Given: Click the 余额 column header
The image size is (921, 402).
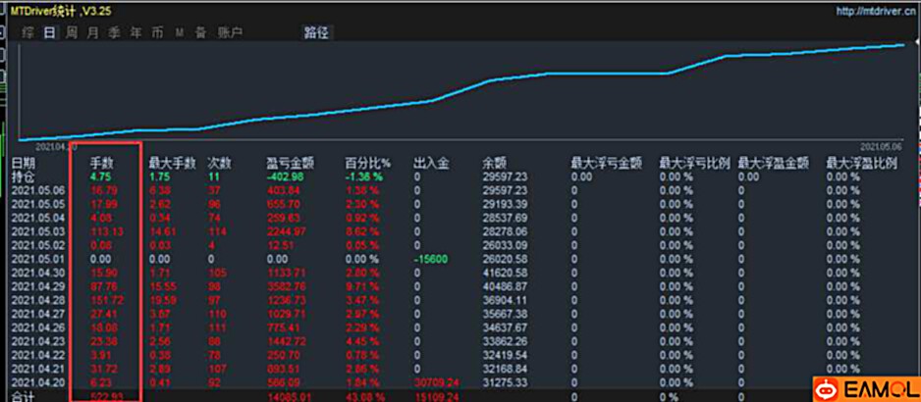Looking at the screenshot, I should click(x=494, y=163).
